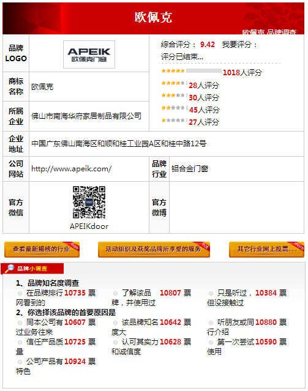This screenshot has width=308, height=391.
Task: Click the APEIK brand logo image
Action: [89, 54]
